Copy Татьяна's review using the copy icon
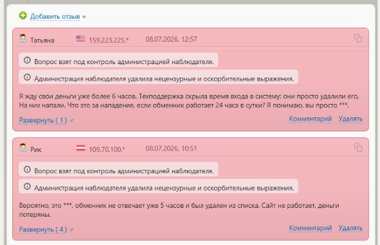Screen dimensions: 380x245 tap(358, 38)
